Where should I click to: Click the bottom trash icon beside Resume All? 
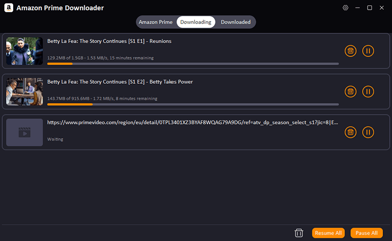pos(298,233)
